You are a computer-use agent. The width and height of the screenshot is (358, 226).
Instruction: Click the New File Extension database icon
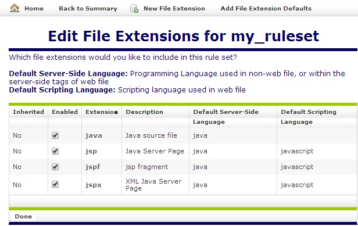click(x=134, y=9)
